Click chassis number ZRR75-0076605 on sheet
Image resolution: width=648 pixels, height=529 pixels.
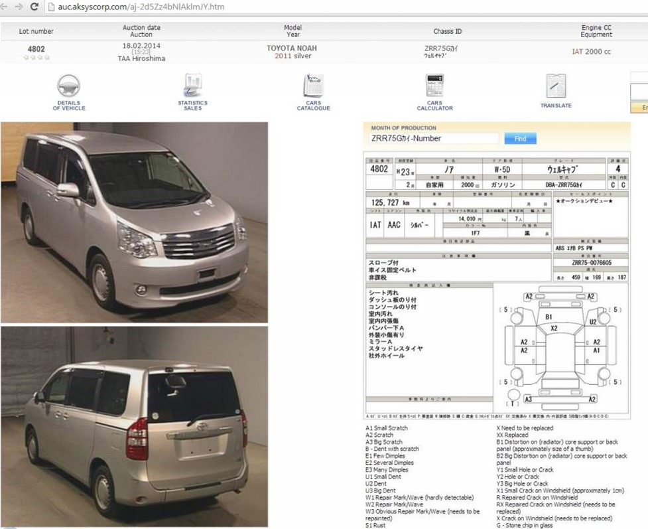coord(592,263)
